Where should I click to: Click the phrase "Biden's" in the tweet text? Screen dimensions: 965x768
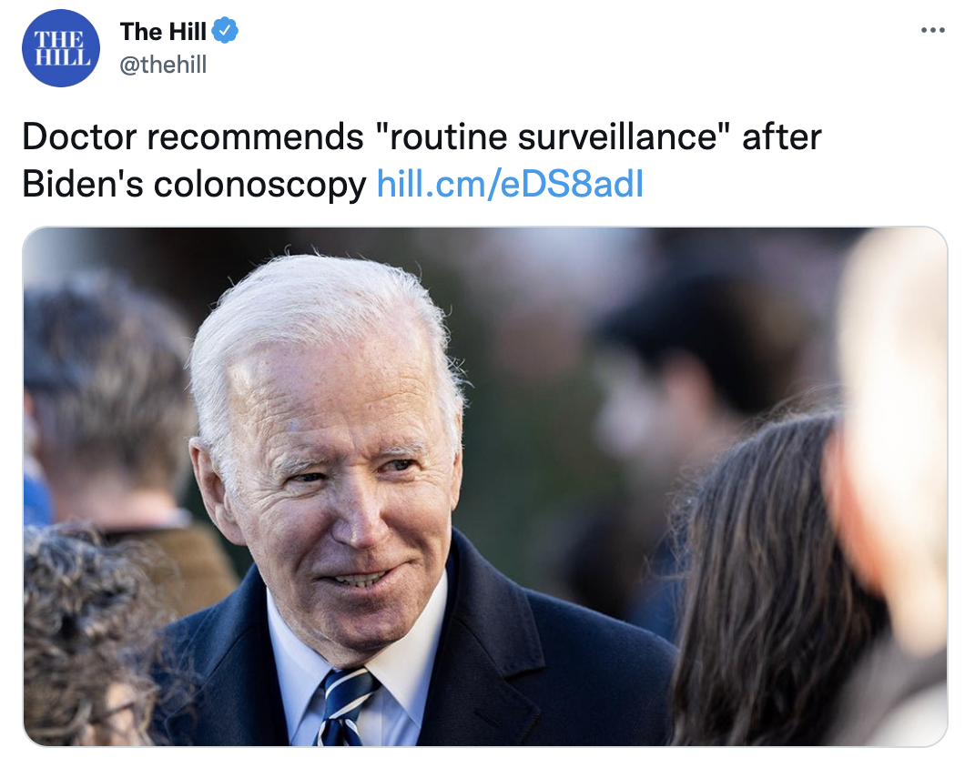point(83,184)
